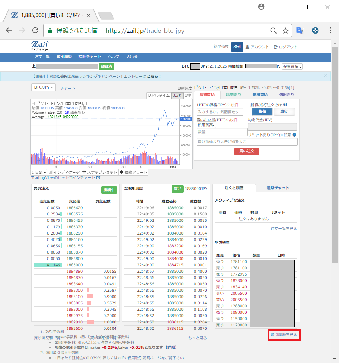Open the 通常チャット tab
The width and height of the screenshot is (339, 363).
click(278, 188)
